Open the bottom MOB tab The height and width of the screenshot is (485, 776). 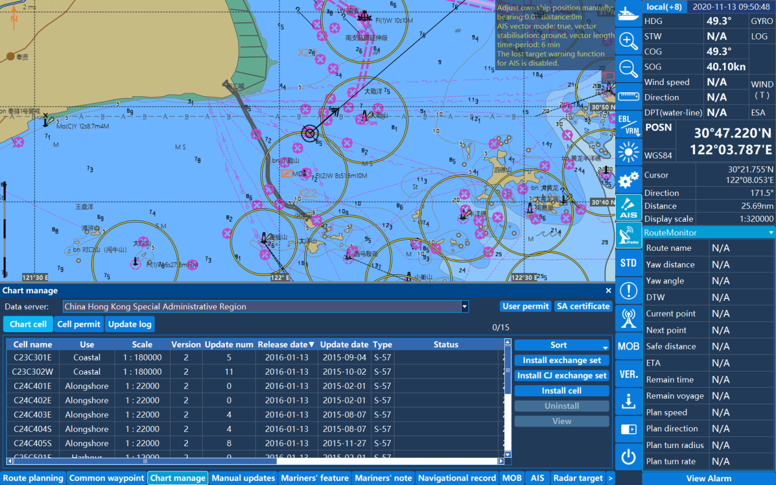[512, 478]
